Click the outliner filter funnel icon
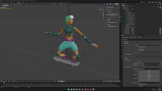Image resolution: width=162 pixels, height=91 pixels. point(159,4)
